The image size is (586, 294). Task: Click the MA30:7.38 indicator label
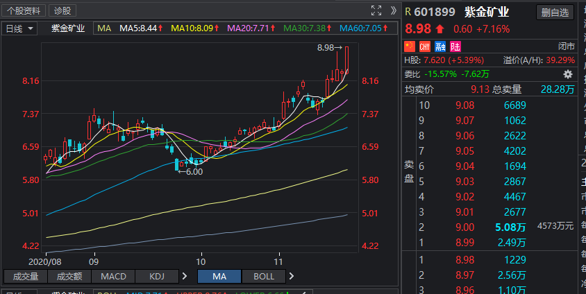point(307,28)
